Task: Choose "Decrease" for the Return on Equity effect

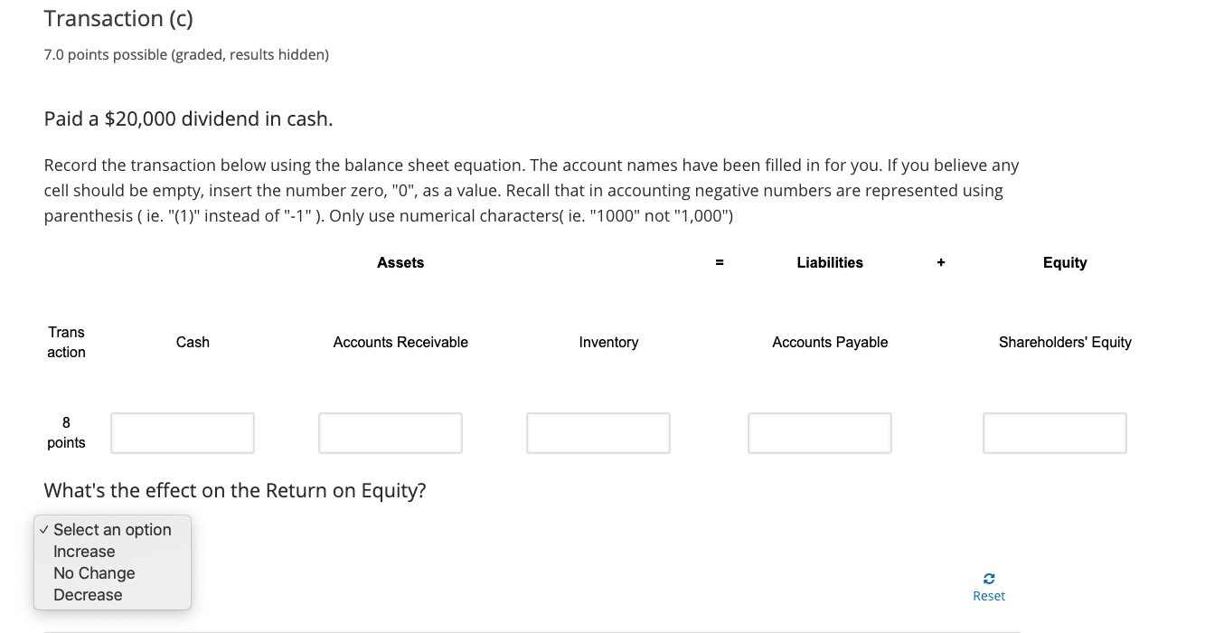Action: click(x=88, y=594)
